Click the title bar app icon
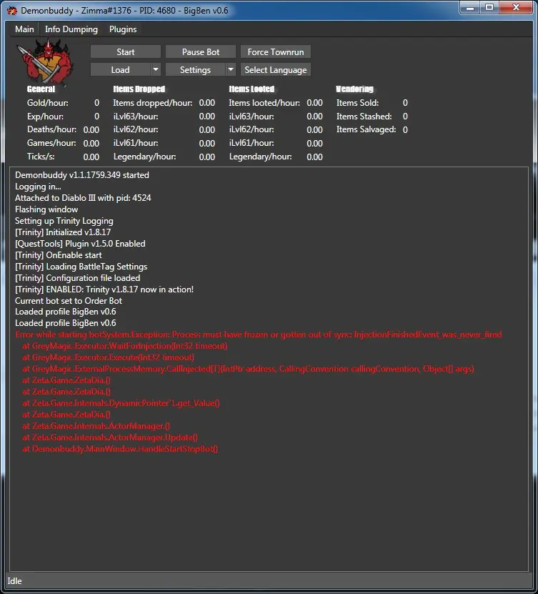Image resolution: width=538 pixels, height=594 pixels. [x=12, y=11]
